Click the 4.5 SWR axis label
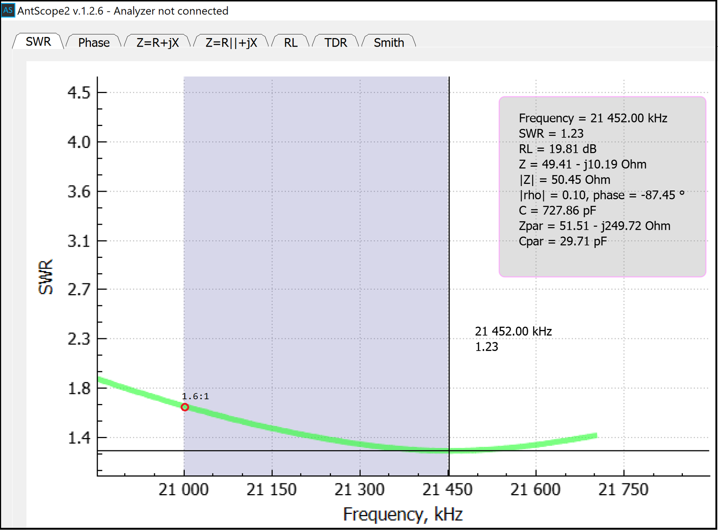Viewport: 718px width, 530px height. (x=79, y=92)
